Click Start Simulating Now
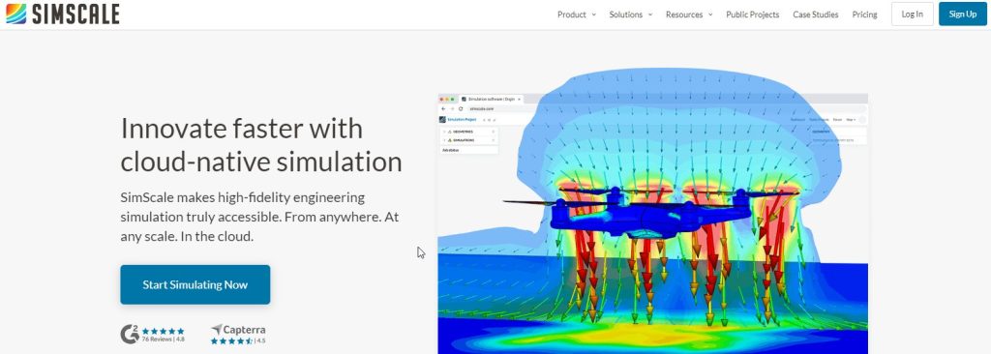 pos(195,284)
